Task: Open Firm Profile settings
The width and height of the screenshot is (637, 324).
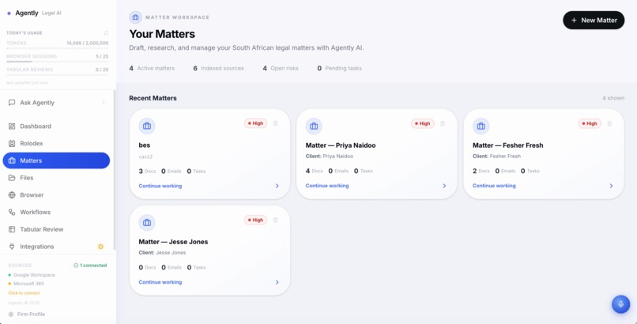Action: coord(27,315)
